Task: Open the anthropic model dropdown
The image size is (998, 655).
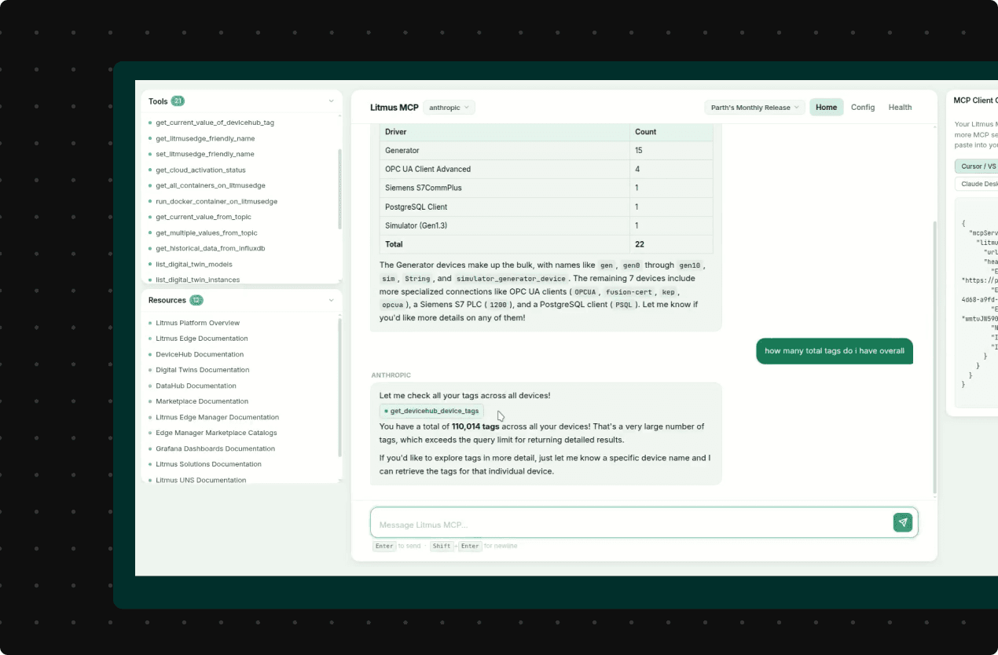Action: coord(449,107)
